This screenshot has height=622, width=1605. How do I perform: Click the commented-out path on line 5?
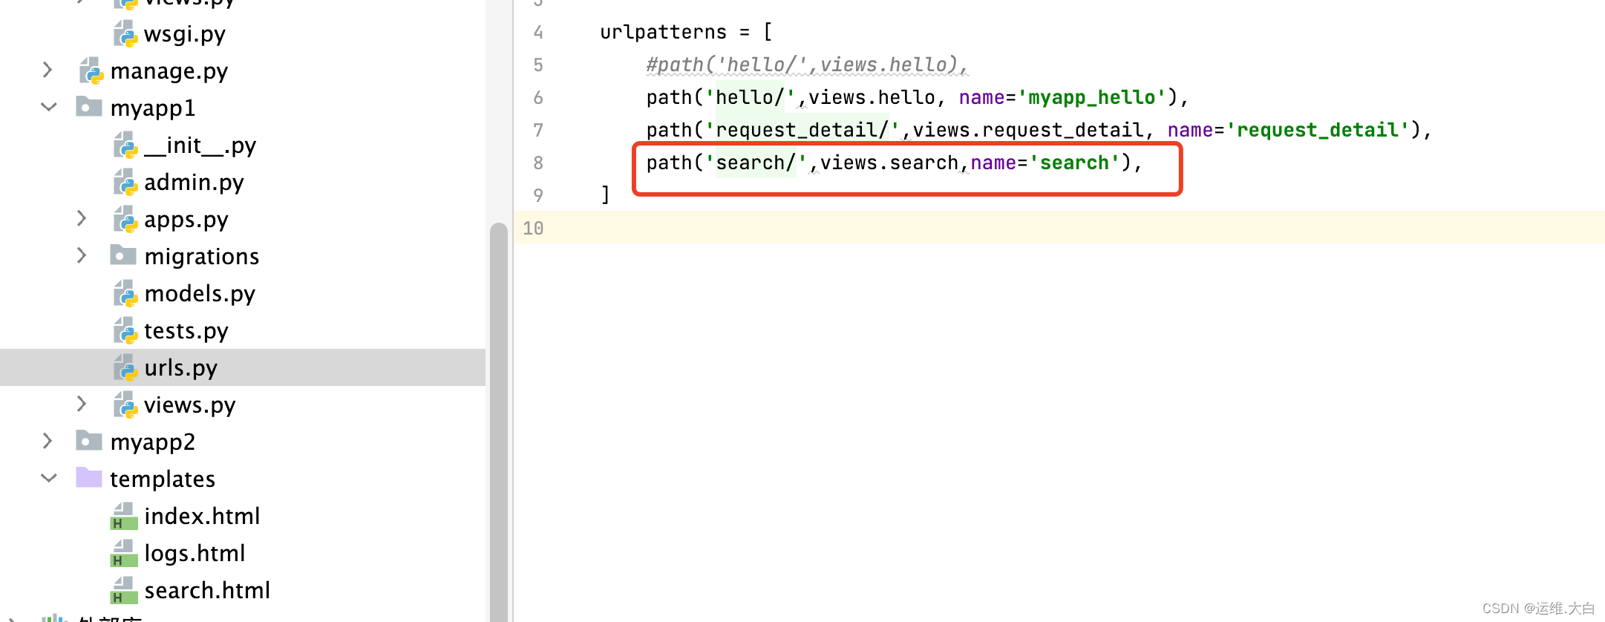[807, 65]
